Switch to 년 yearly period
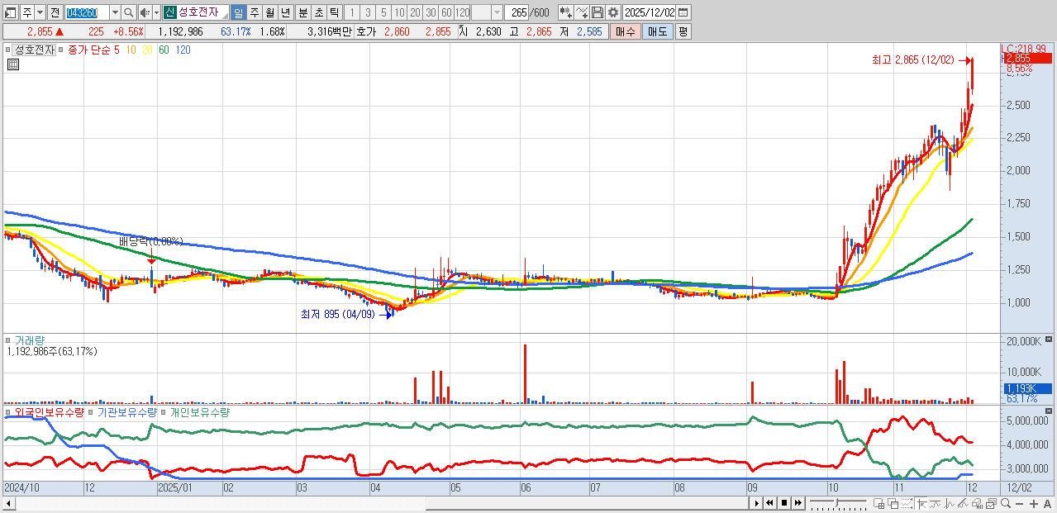Screen dimensions: 1057x513 pos(286,12)
